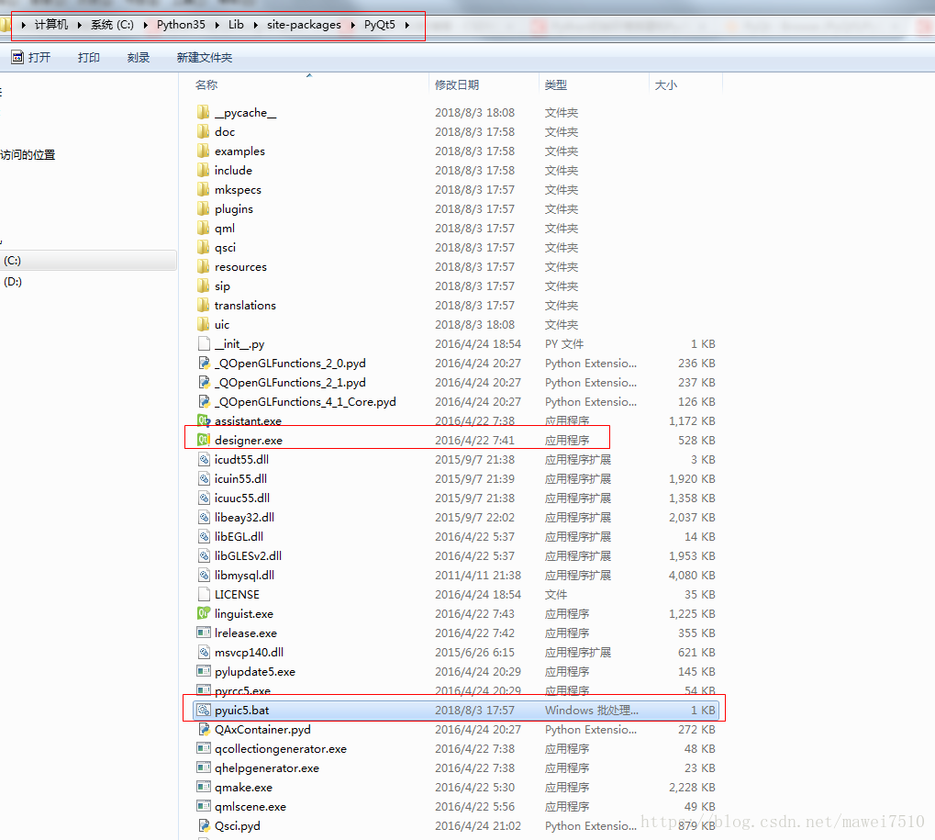Navigate to Lib in the breadcrumb
The image size is (935, 840).
tap(236, 25)
